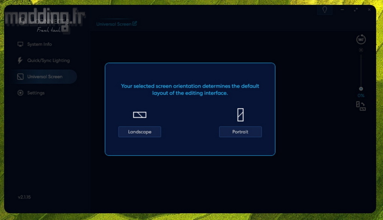Select Universal Screen in the sidebar
The height and width of the screenshot is (220, 383).
coord(45,77)
